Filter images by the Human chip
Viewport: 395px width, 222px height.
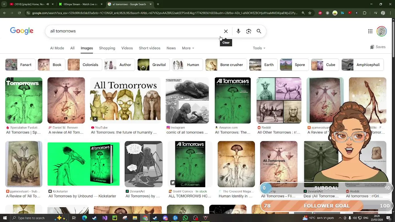coord(187,65)
